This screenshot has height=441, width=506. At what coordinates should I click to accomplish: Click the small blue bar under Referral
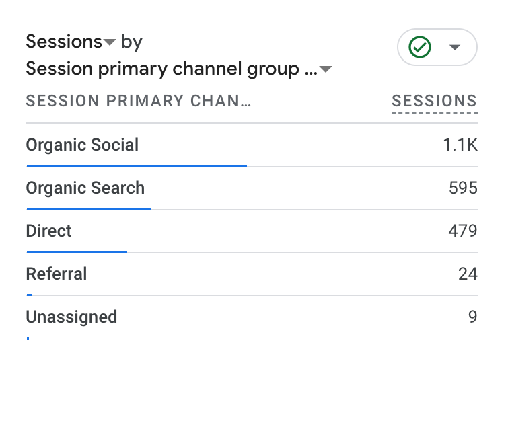point(29,294)
